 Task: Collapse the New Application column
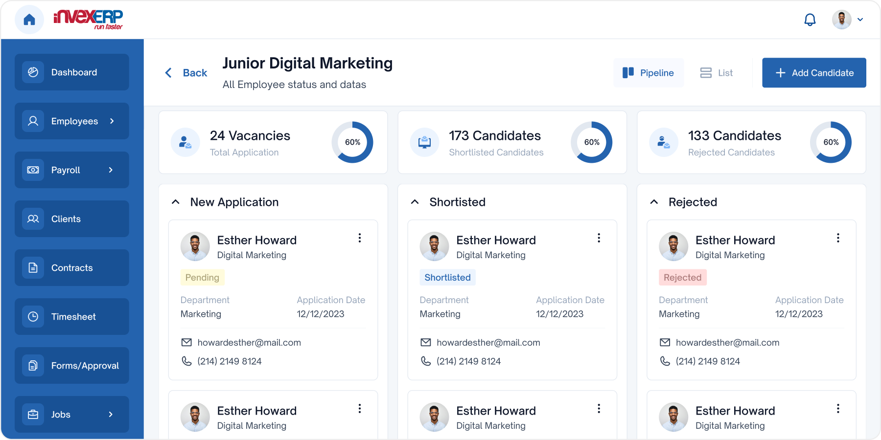(x=176, y=202)
